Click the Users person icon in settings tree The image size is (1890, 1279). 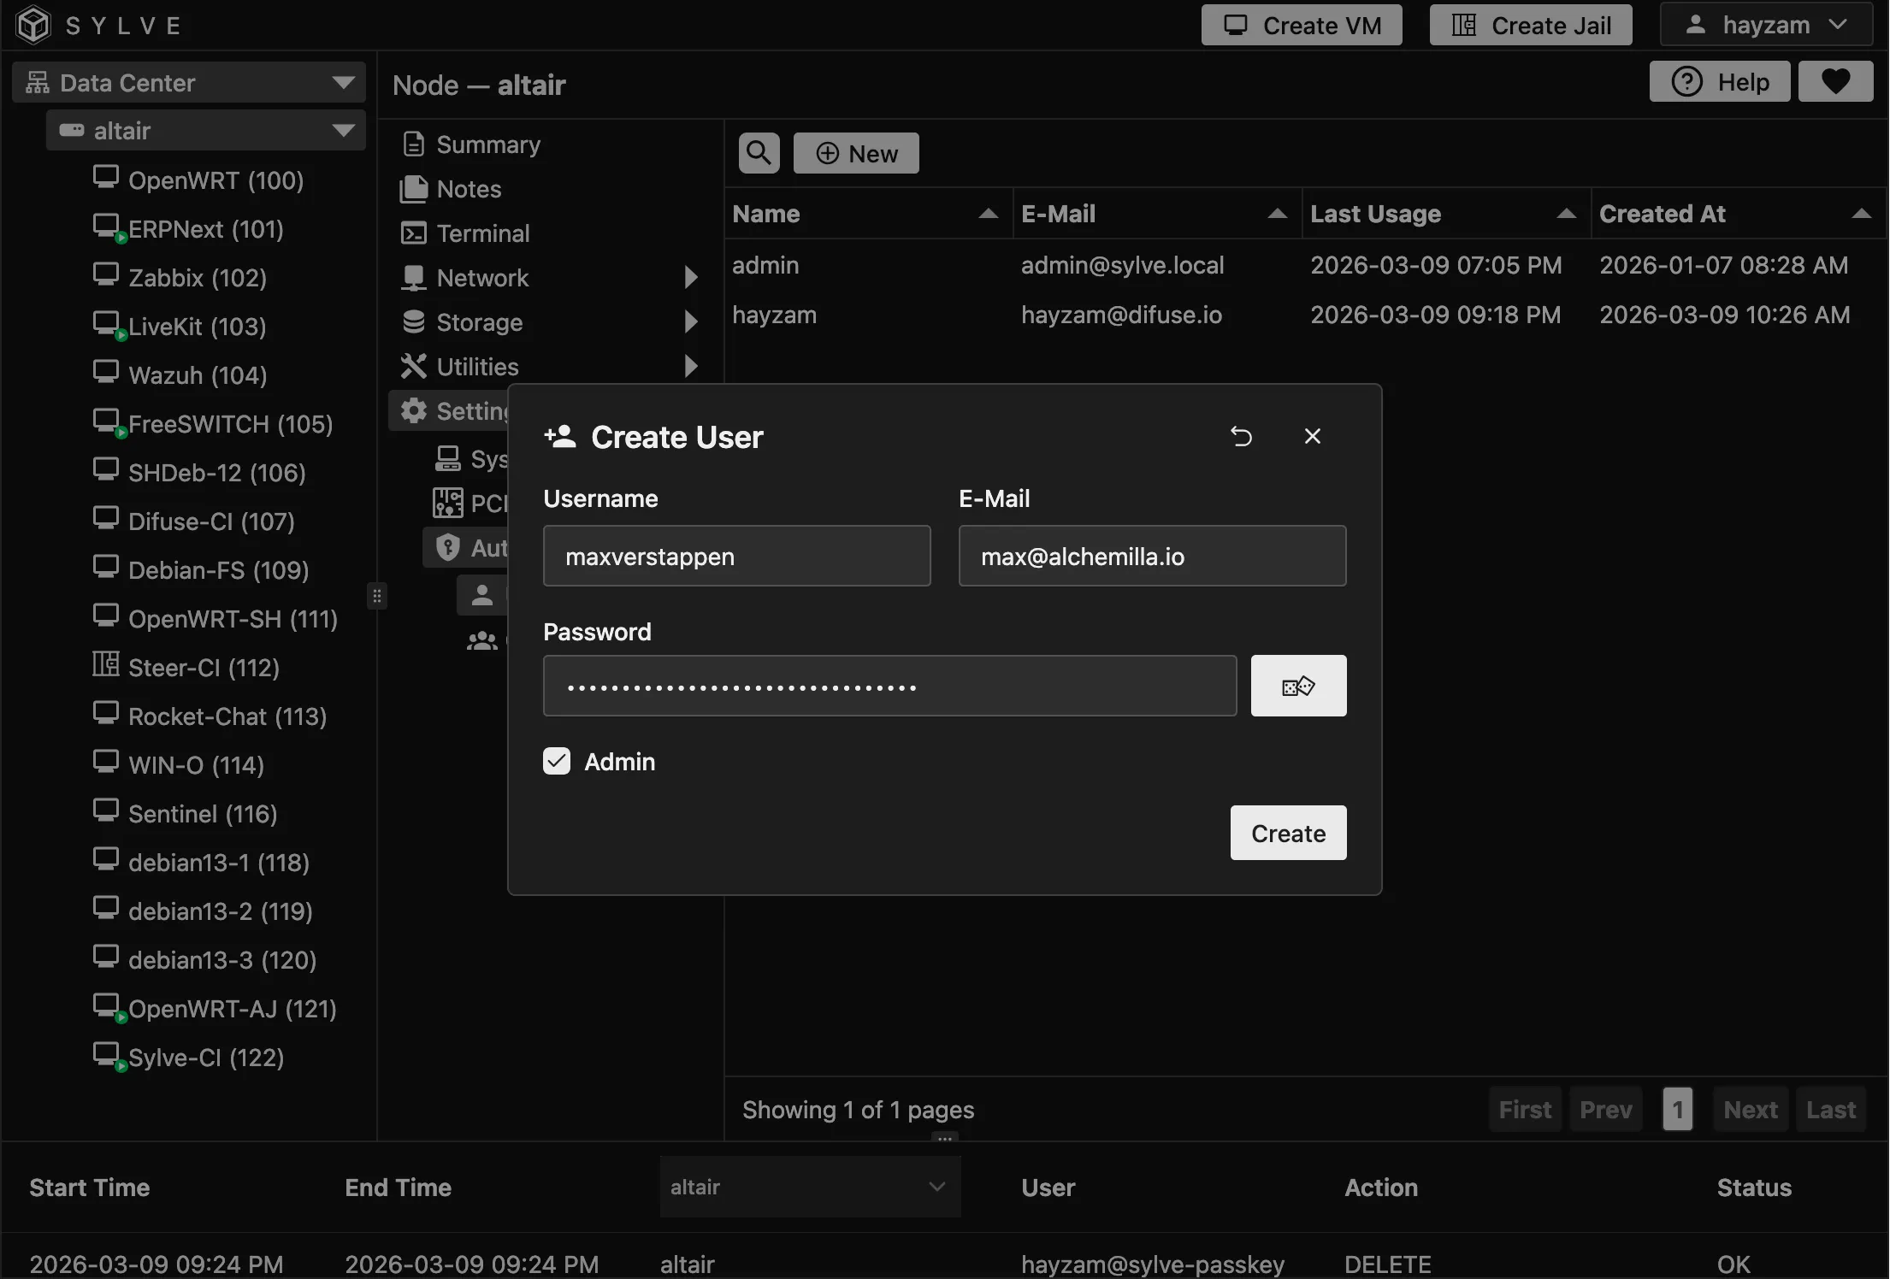point(482,595)
